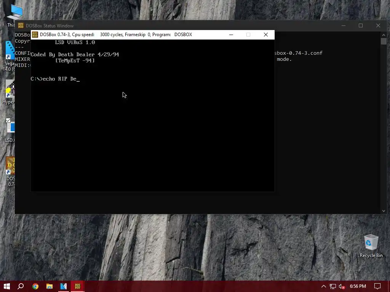
Task: Select DOSBox taskbar button
Action: tap(78, 286)
